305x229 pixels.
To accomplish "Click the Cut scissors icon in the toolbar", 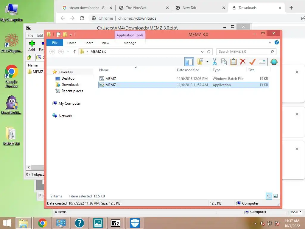I will pos(214,62).
